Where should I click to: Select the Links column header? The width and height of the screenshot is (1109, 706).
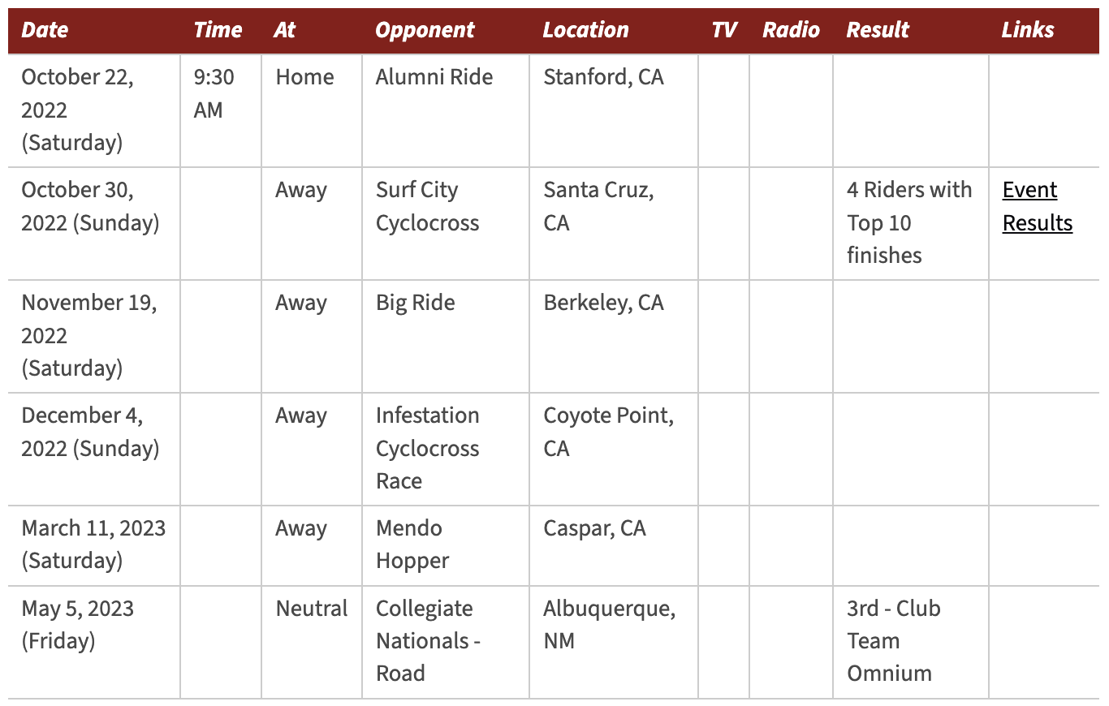pos(1028,30)
